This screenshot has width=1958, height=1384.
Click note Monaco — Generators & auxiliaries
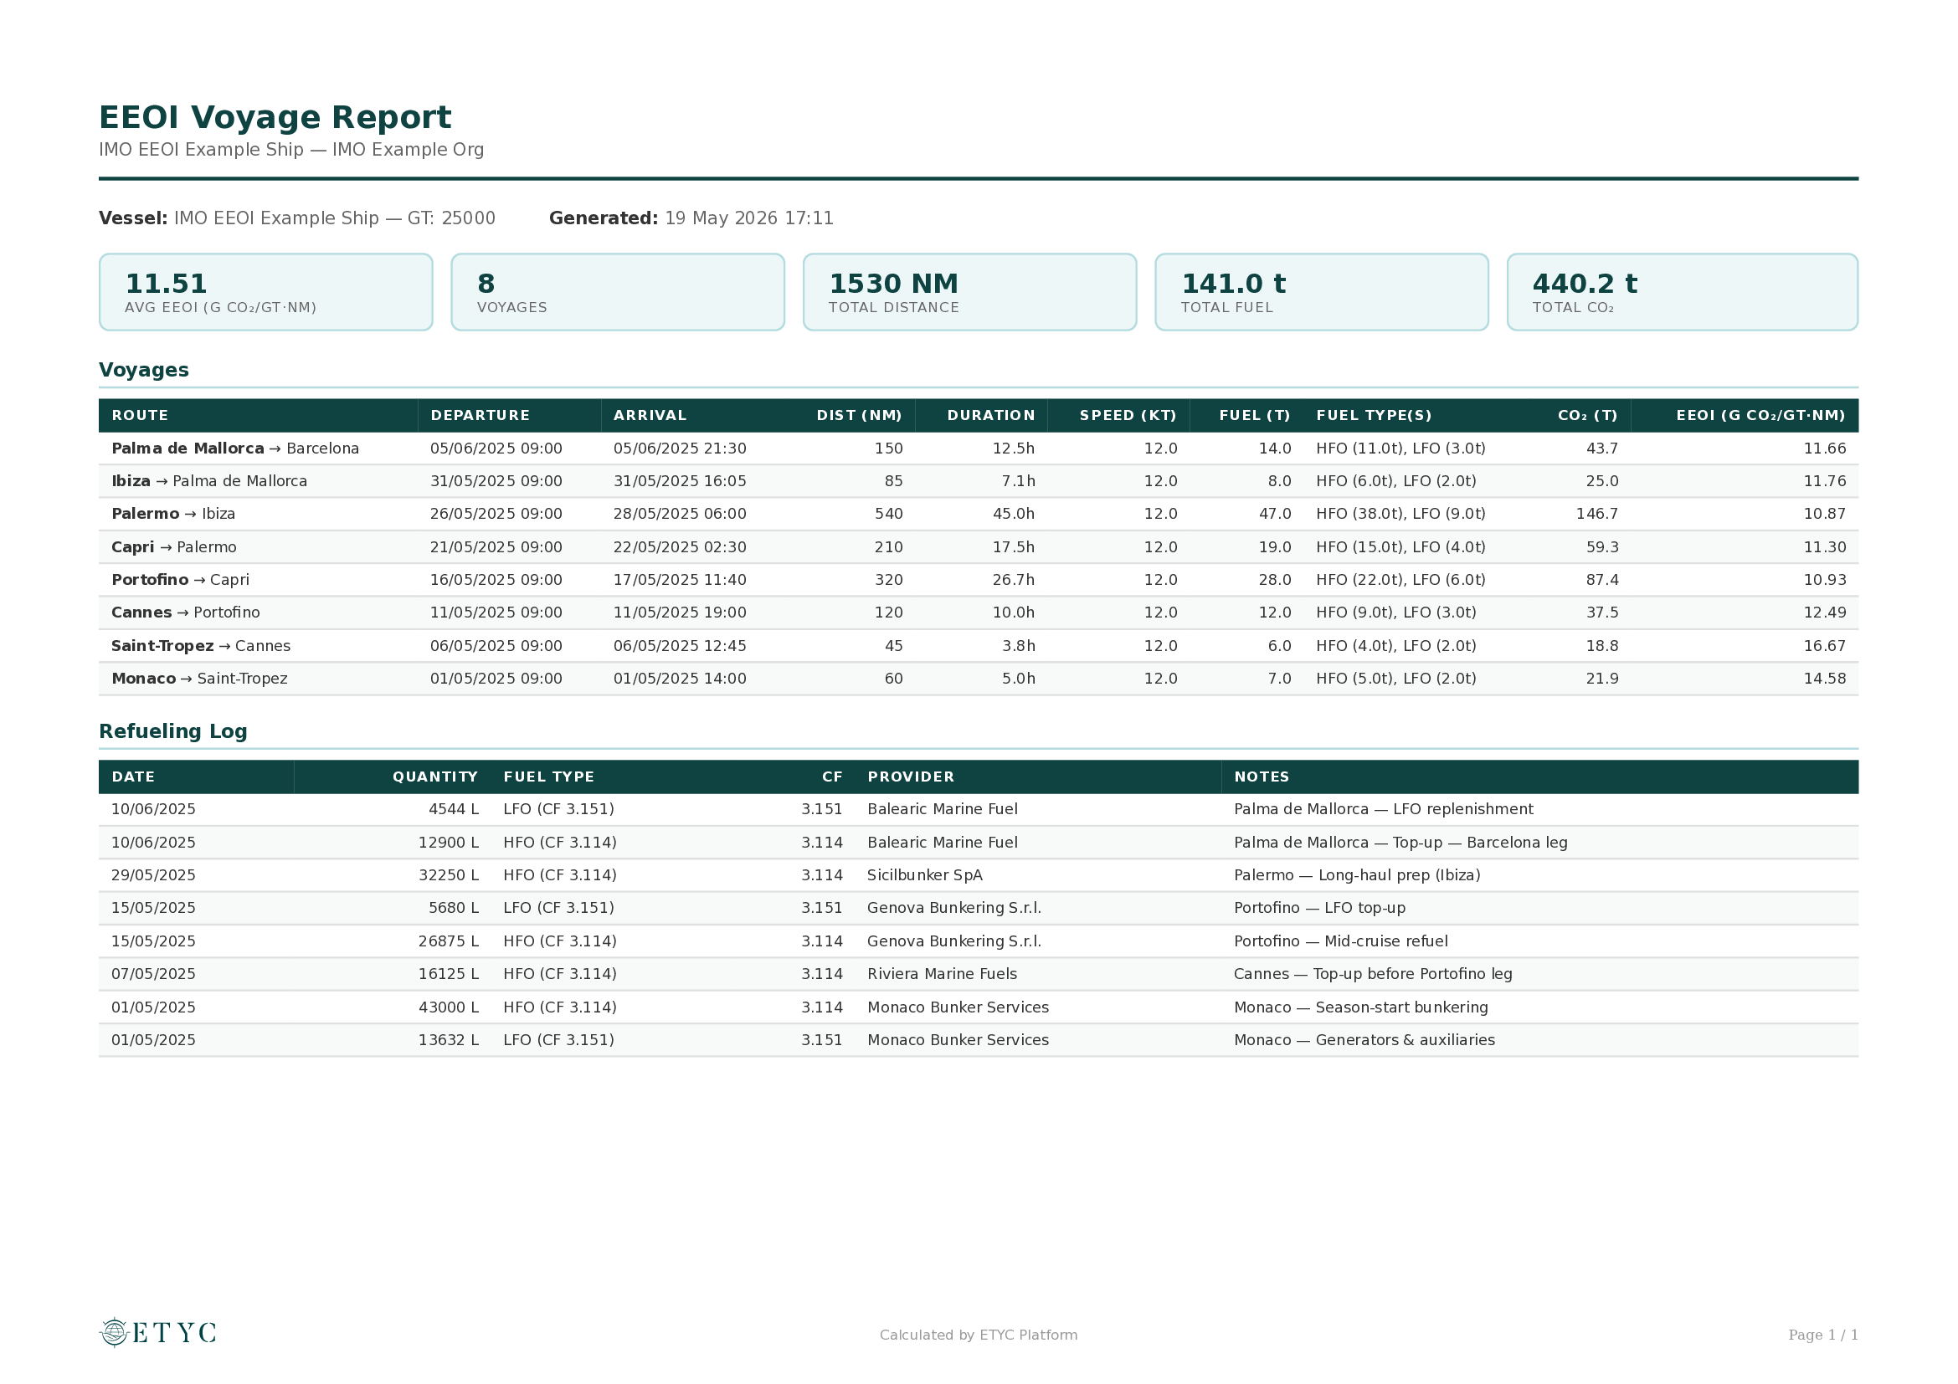point(1364,1040)
